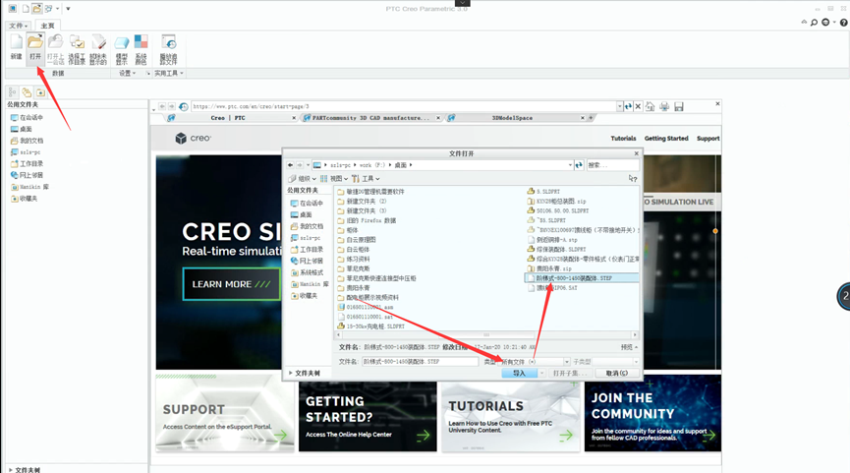This screenshot has height=473, width=850.
Task: Click New file icon in quick access toolbar
Action: pos(26,9)
